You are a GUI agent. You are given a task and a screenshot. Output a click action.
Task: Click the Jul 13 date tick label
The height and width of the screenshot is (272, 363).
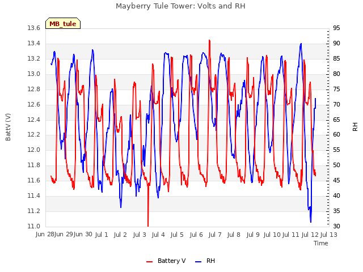328,235
